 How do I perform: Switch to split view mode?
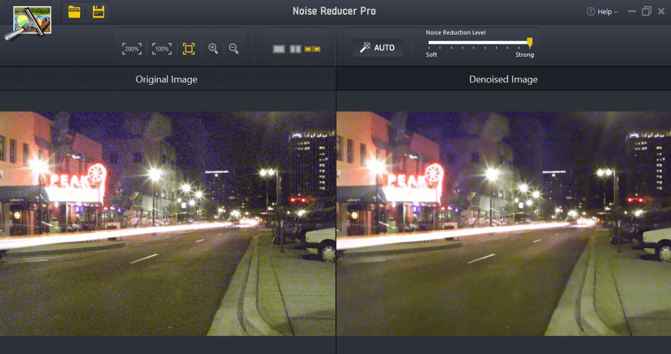click(x=295, y=49)
